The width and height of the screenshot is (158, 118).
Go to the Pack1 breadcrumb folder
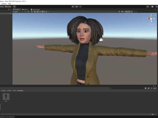coord(9,91)
